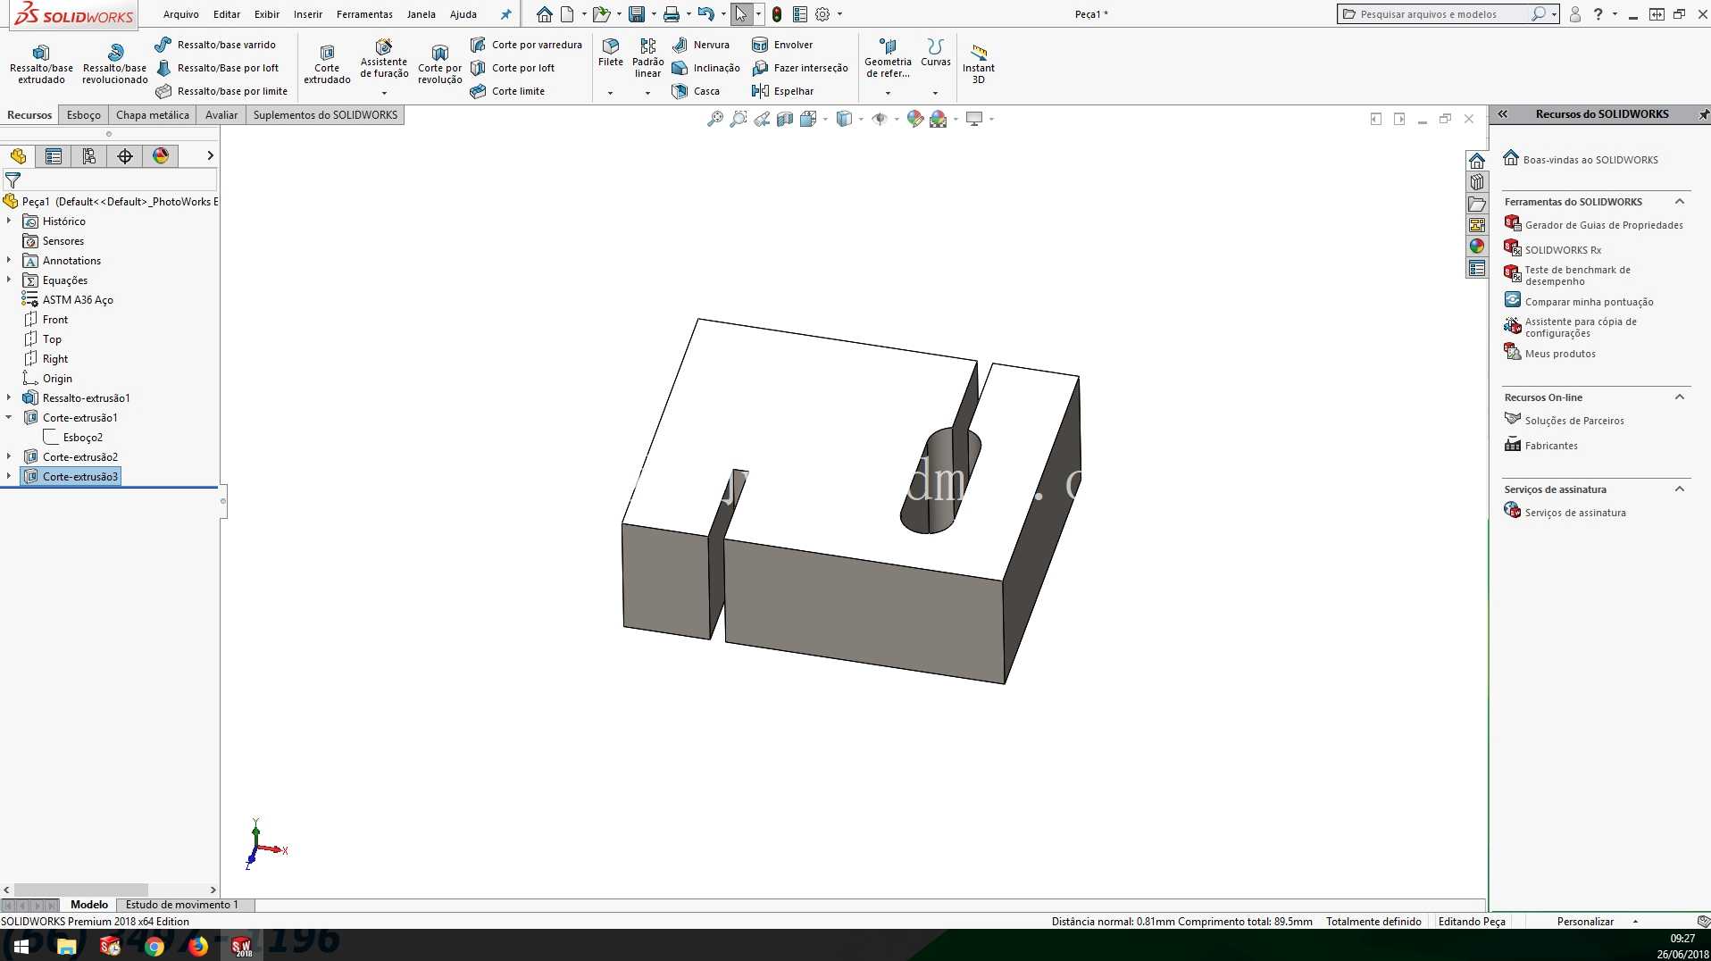The image size is (1711, 961).
Task: Open Estudo de movimento 1 tab
Action: 182,905
